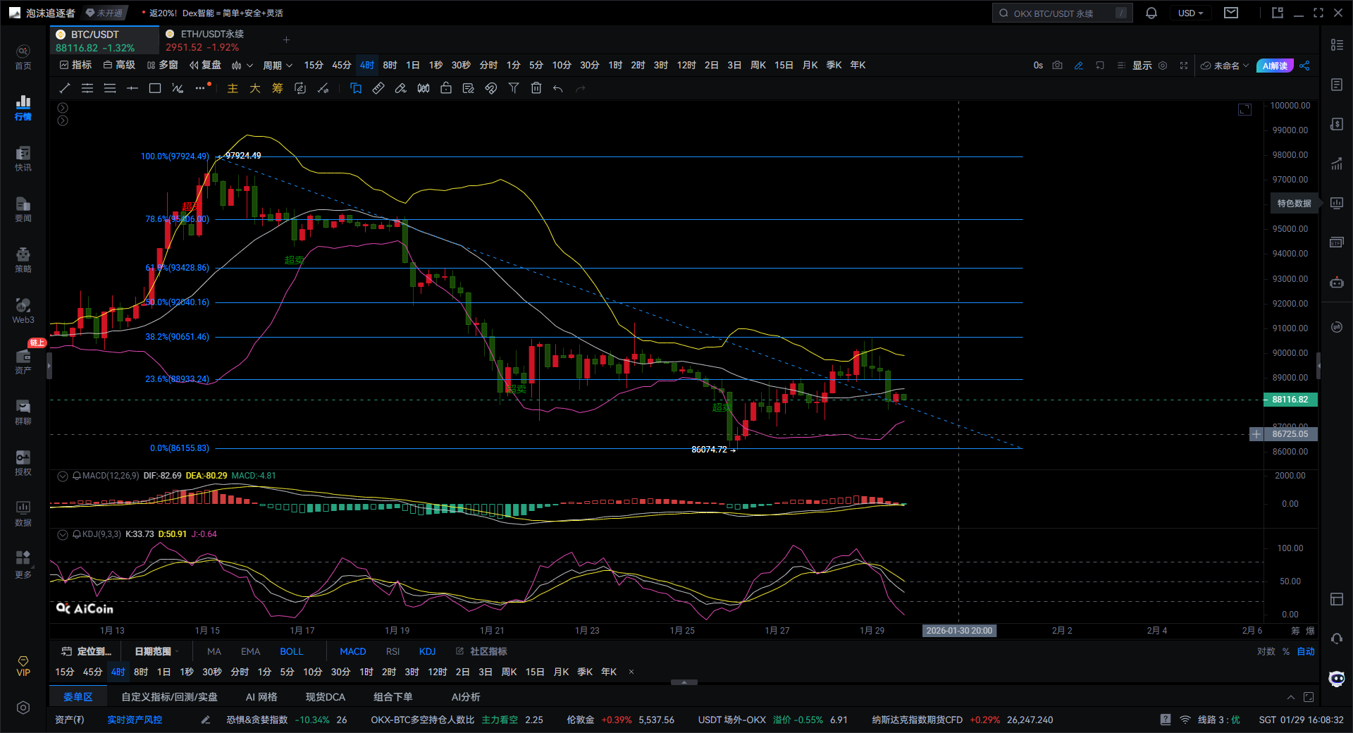Image resolution: width=1353 pixels, height=733 pixels.
Task: Delete drawings with the trash icon
Action: click(x=536, y=88)
